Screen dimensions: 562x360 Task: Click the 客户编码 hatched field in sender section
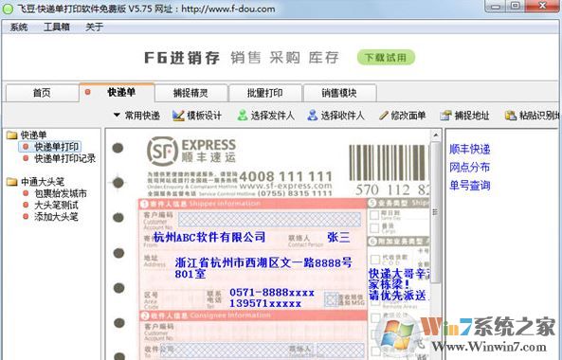pos(269,219)
